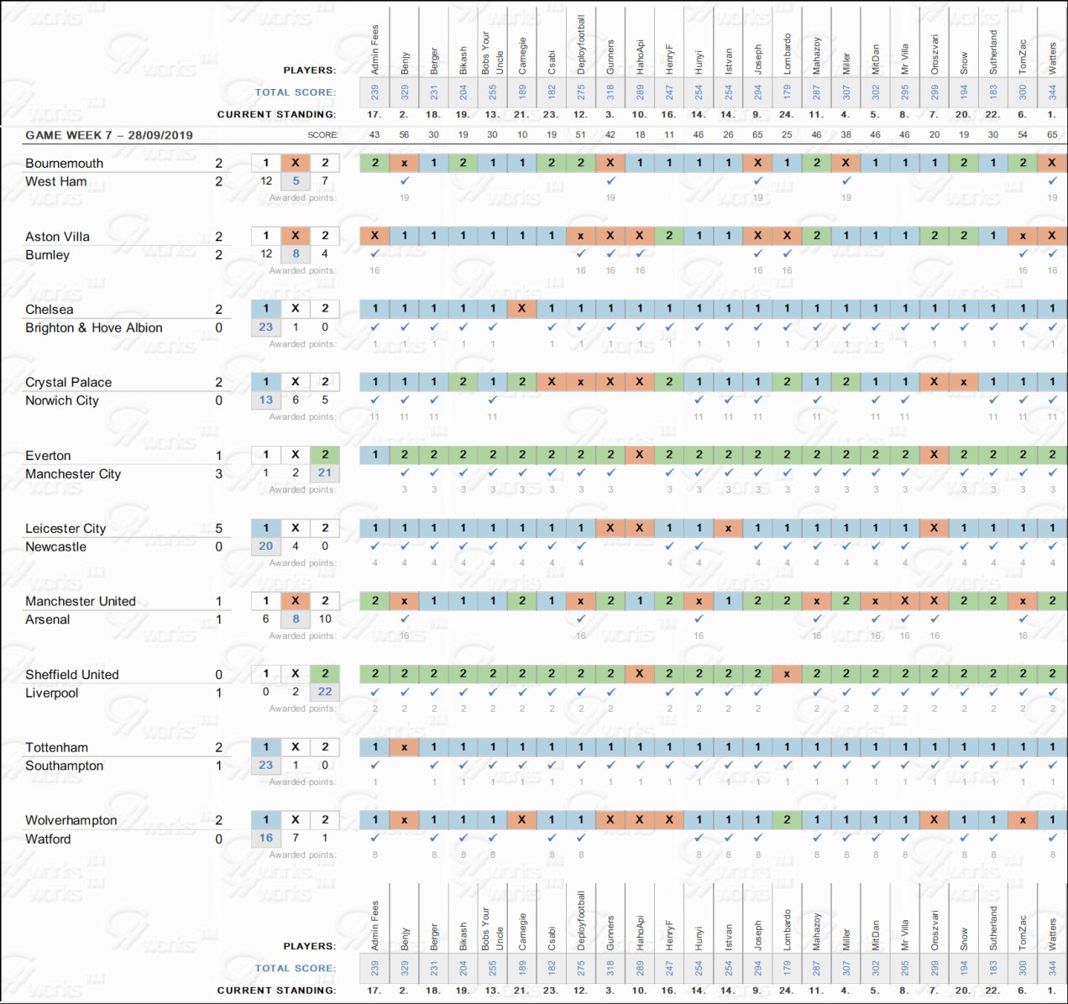1068x1004 pixels.
Task: Click Miller's checkmark for Bournemouth vs West Ham
Action: (x=846, y=180)
